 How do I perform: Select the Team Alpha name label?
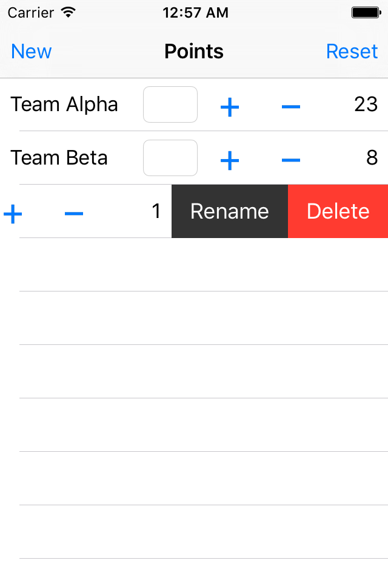(x=64, y=104)
